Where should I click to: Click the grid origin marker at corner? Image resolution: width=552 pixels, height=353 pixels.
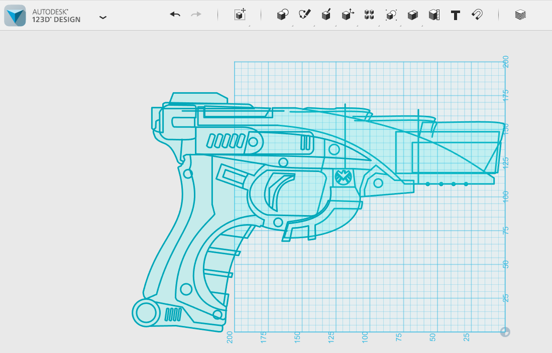[x=505, y=332]
